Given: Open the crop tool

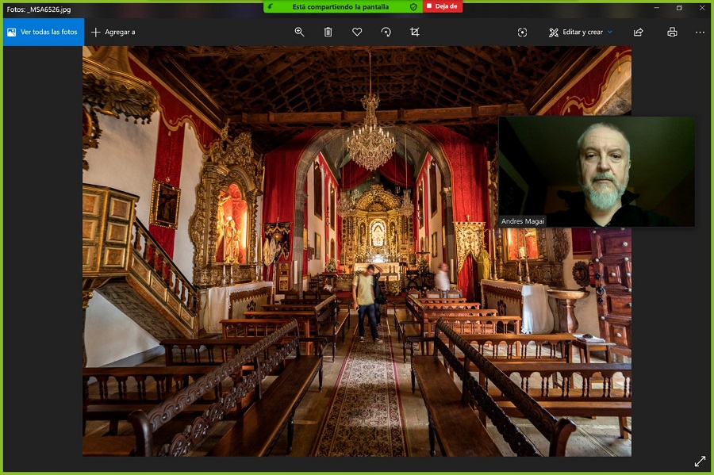Looking at the screenshot, I should click(414, 32).
